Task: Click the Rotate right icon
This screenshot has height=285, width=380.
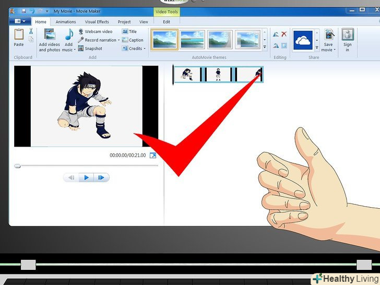Action: pos(276,45)
